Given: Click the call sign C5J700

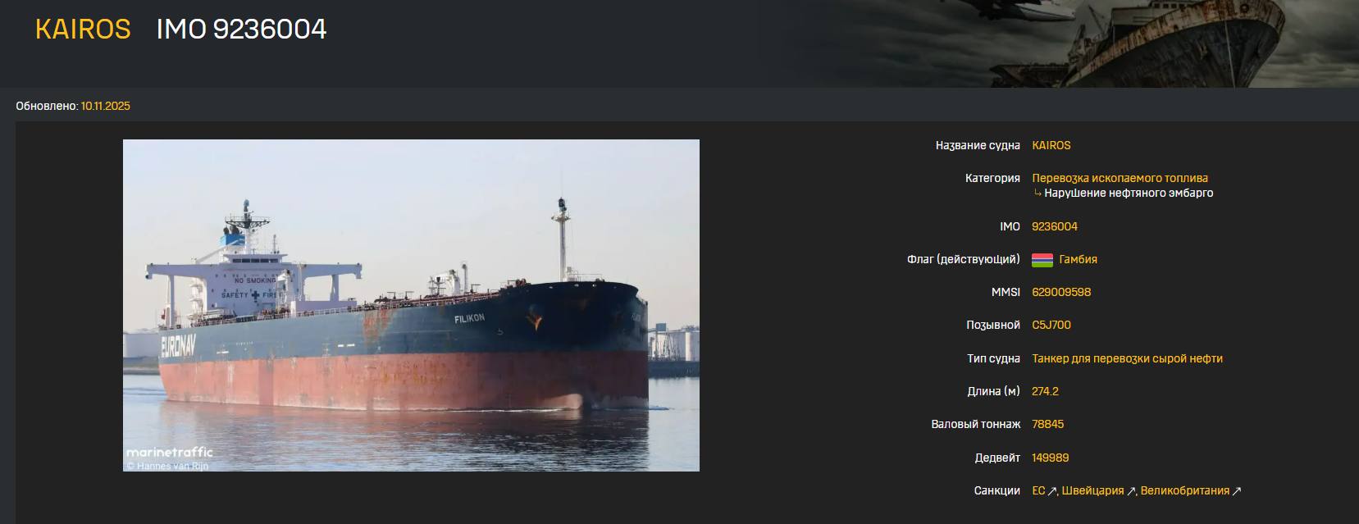Looking at the screenshot, I should 1051,325.
